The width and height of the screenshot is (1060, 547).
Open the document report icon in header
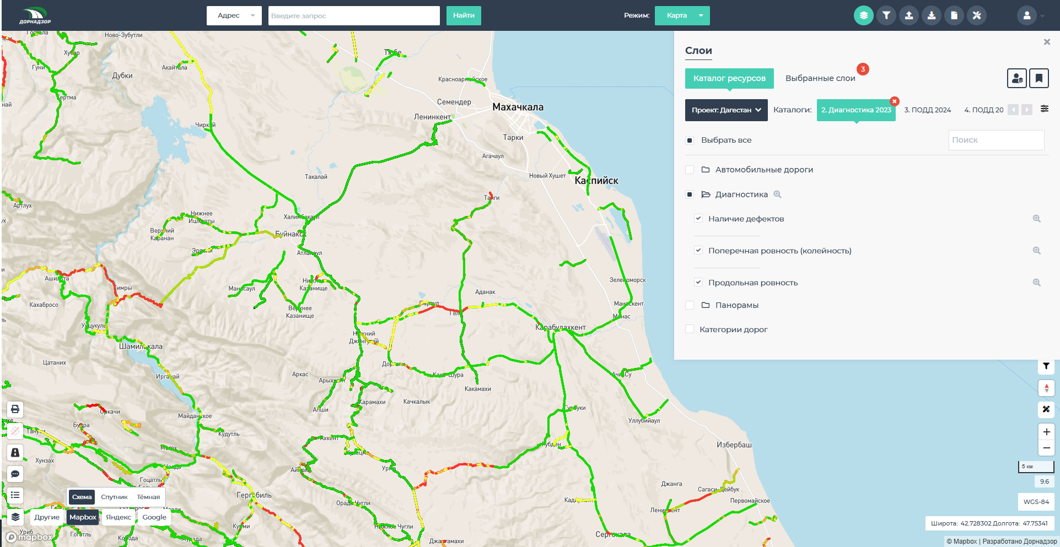pos(954,15)
